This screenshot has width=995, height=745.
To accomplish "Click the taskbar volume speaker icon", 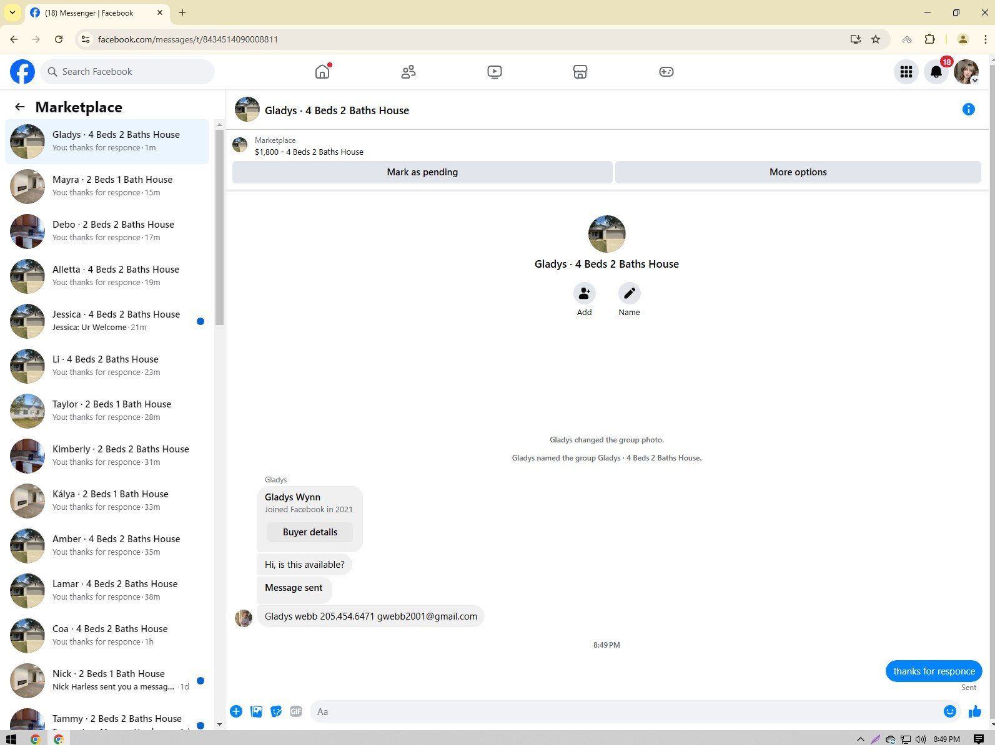I will pos(921,739).
